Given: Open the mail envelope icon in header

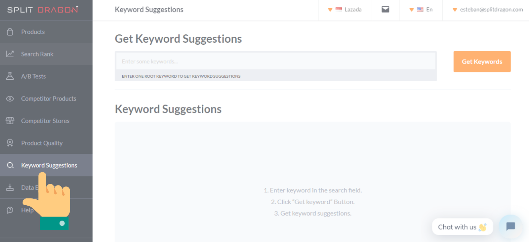Looking at the screenshot, I should tap(385, 10).
